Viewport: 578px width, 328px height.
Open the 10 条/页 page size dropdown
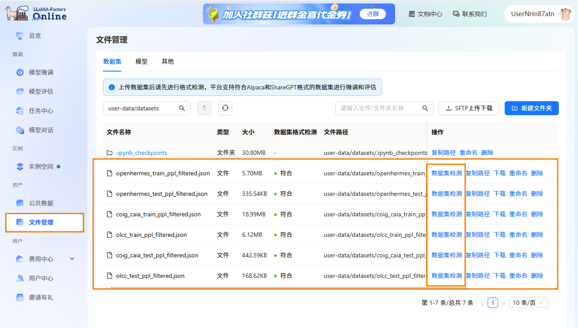point(528,303)
